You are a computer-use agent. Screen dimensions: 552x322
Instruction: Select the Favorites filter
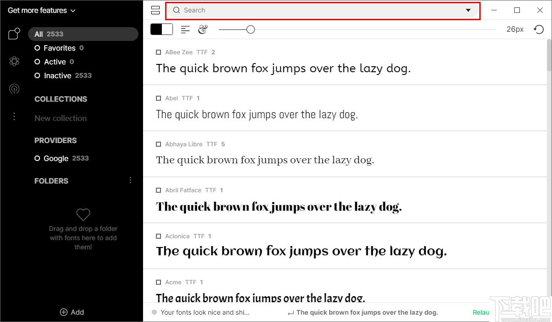point(59,48)
